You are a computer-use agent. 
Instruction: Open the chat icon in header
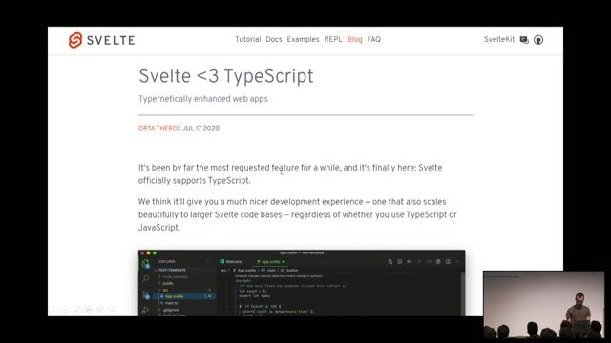[x=524, y=40]
